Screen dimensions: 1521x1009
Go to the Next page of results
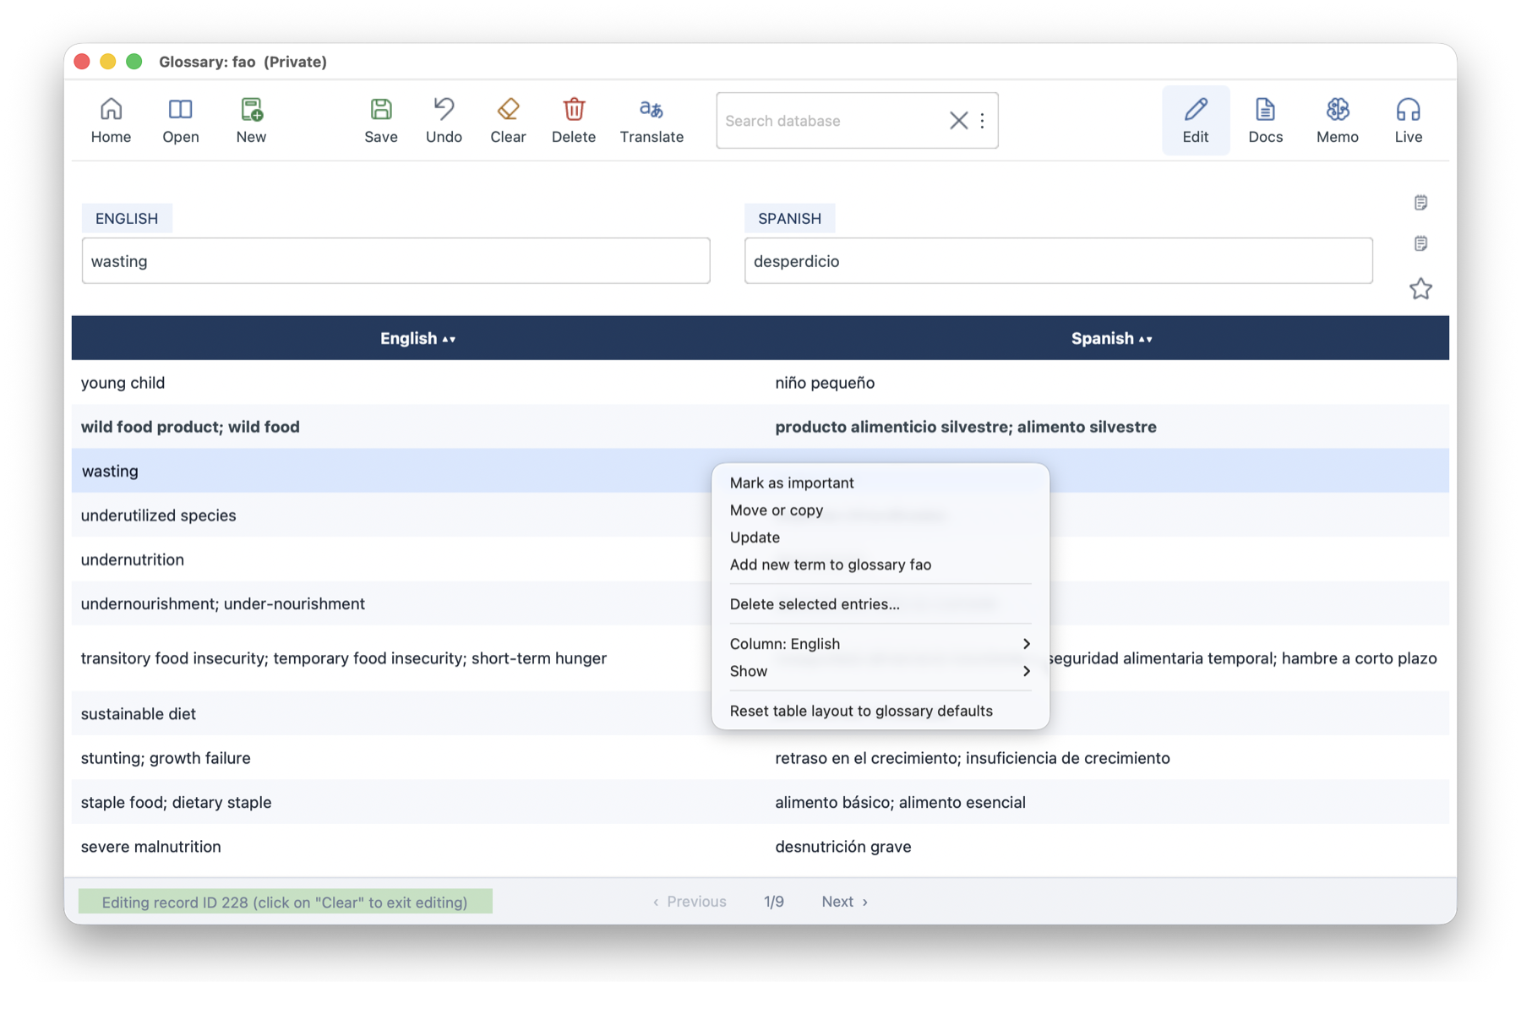point(844,902)
